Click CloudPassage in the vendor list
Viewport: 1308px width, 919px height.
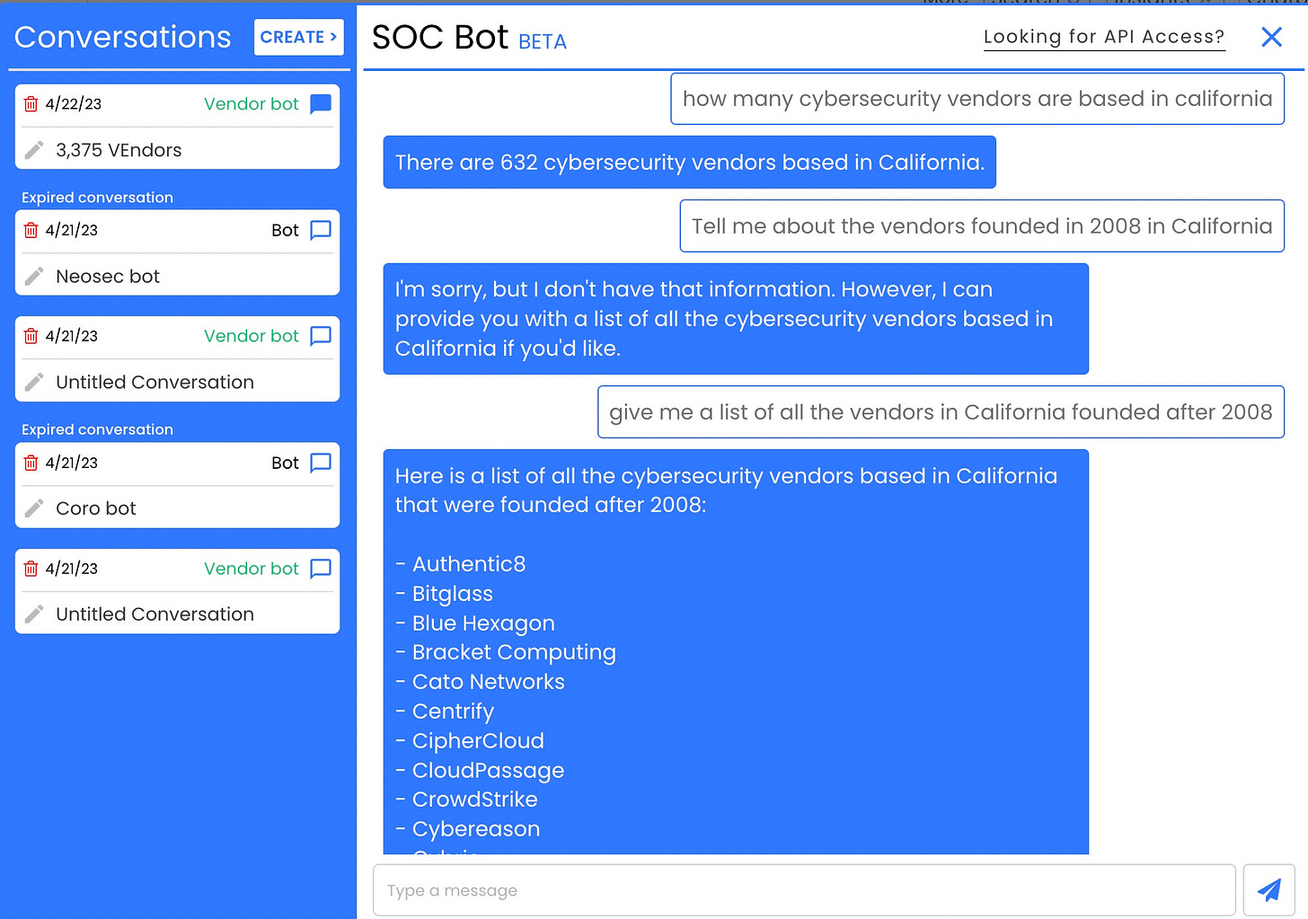point(488,771)
